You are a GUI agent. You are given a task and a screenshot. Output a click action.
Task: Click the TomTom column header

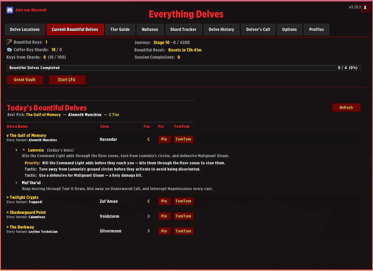pos(182,127)
